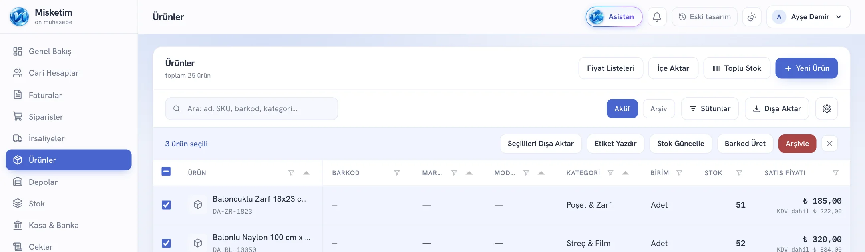Image resolution: width=865 pixels, height=252 pixels.
Task: Navigate to Faturalar
Action: [x=69, y=95]
